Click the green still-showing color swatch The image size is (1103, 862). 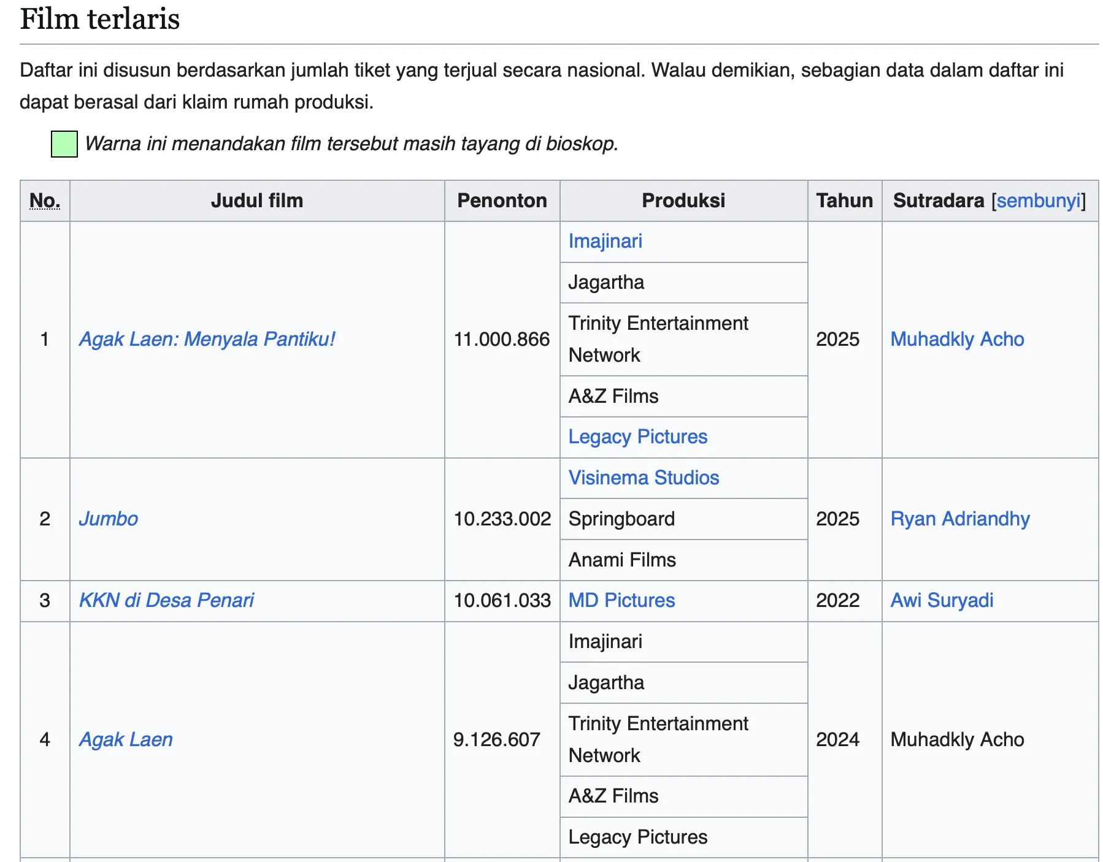click(64, 144)
